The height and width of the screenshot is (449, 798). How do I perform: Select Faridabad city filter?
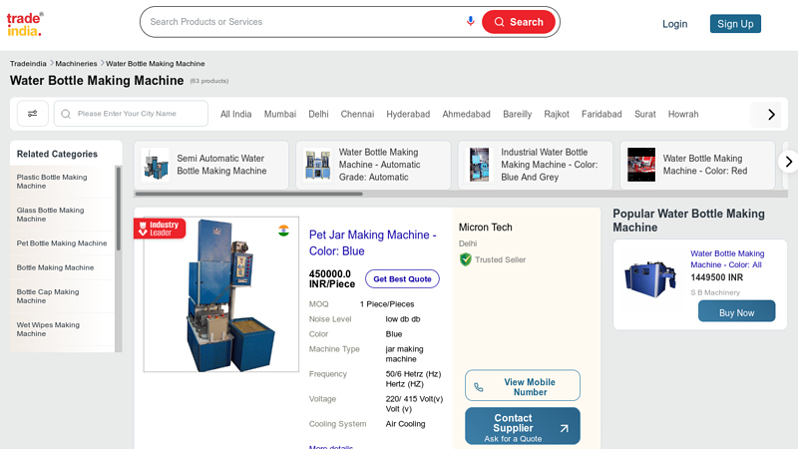coord(601,114)
